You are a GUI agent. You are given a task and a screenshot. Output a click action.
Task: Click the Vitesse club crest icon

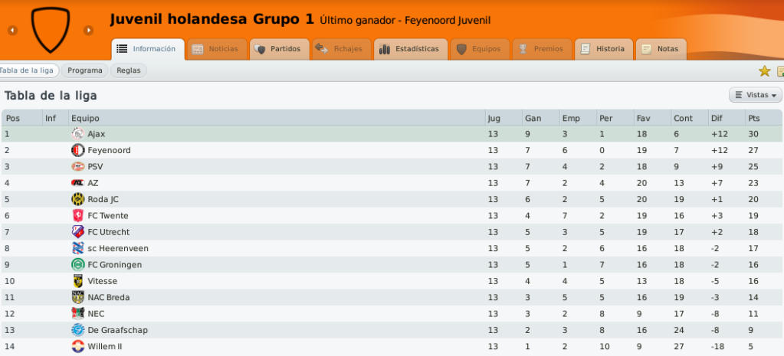(x=77, y=281)
